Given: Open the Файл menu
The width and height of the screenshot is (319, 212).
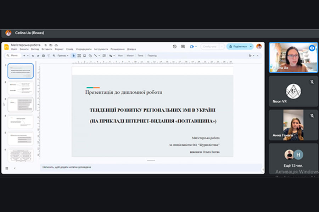Looking at the screenshot, I should (x=14, y=49).
